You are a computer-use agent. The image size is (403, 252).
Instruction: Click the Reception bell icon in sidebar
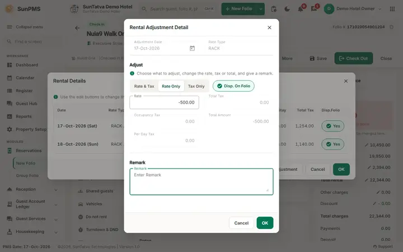click(10, 189)
